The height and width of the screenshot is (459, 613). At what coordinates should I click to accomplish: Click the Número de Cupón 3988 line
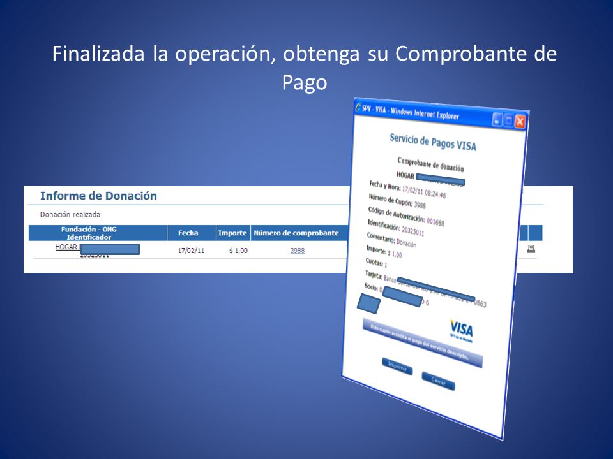pos(397,201)
